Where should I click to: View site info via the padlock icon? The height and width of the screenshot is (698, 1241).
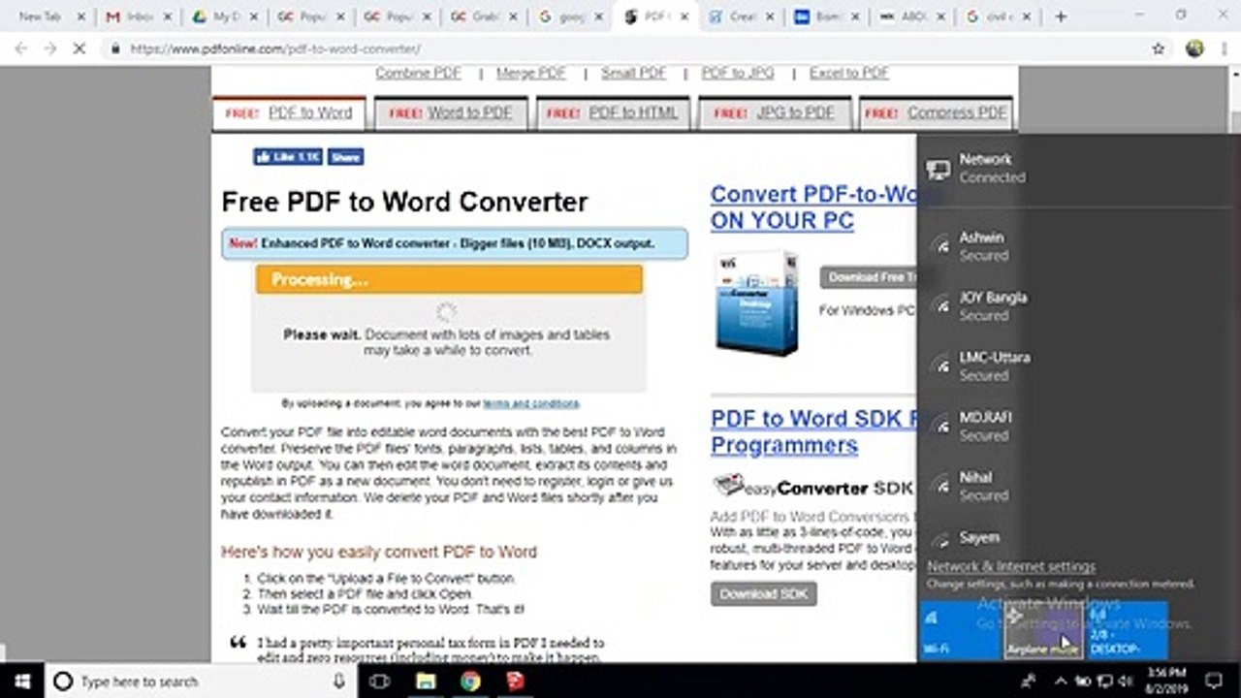[x=115, y=48]
